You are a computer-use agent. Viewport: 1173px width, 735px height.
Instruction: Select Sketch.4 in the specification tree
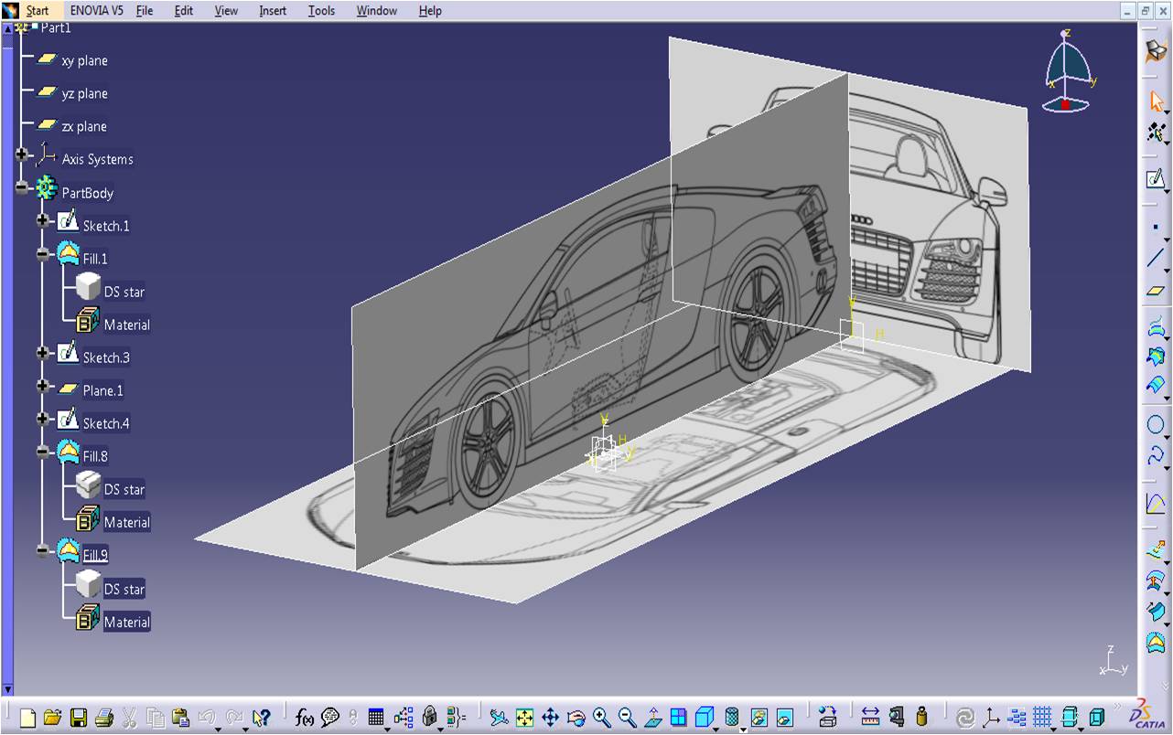tap(106, 423)
